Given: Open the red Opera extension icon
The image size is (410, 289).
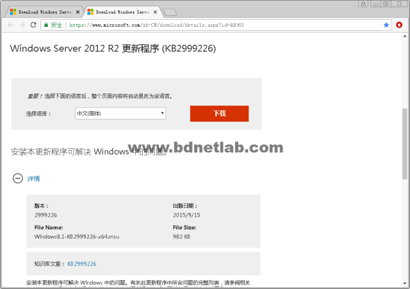Looking at the screenshot, I should click(x=399, y=25).
